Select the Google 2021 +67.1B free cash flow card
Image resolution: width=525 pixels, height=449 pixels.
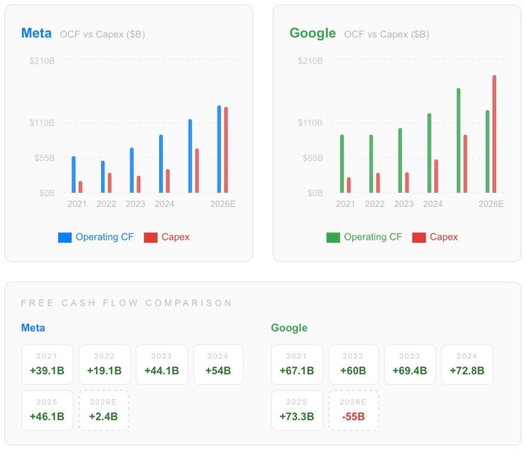(297, 364)
